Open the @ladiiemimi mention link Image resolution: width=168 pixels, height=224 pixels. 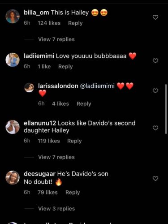(x=97, y=86)
